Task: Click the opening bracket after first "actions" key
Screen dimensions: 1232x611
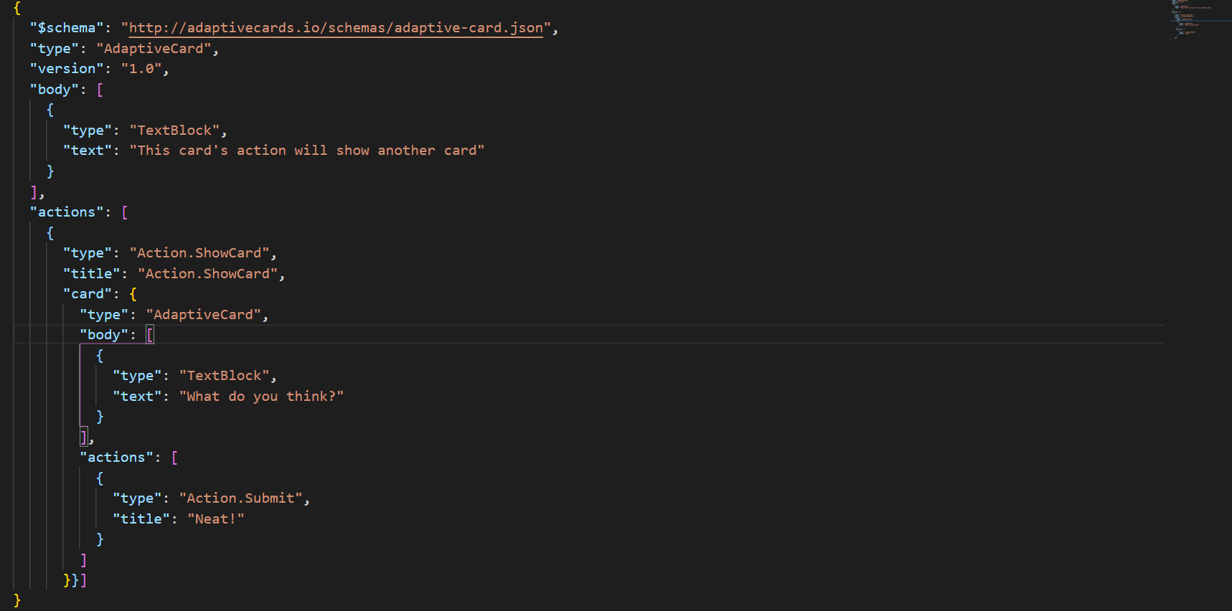Action: pos(125,212)
